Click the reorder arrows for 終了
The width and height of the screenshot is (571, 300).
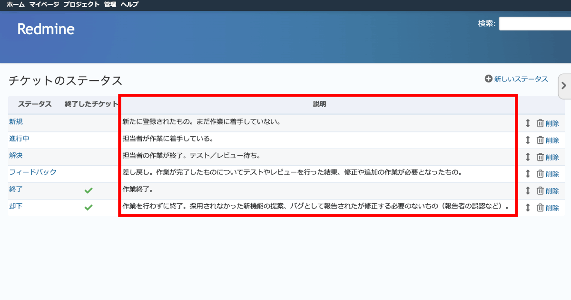point(527,190)
